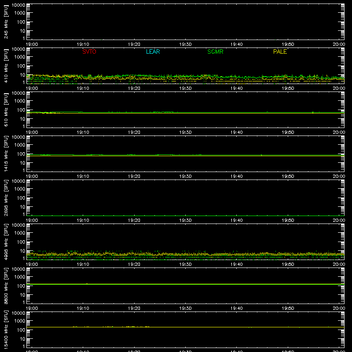Click the 10000 tick on 4995 MHz axis

[18, 225]
